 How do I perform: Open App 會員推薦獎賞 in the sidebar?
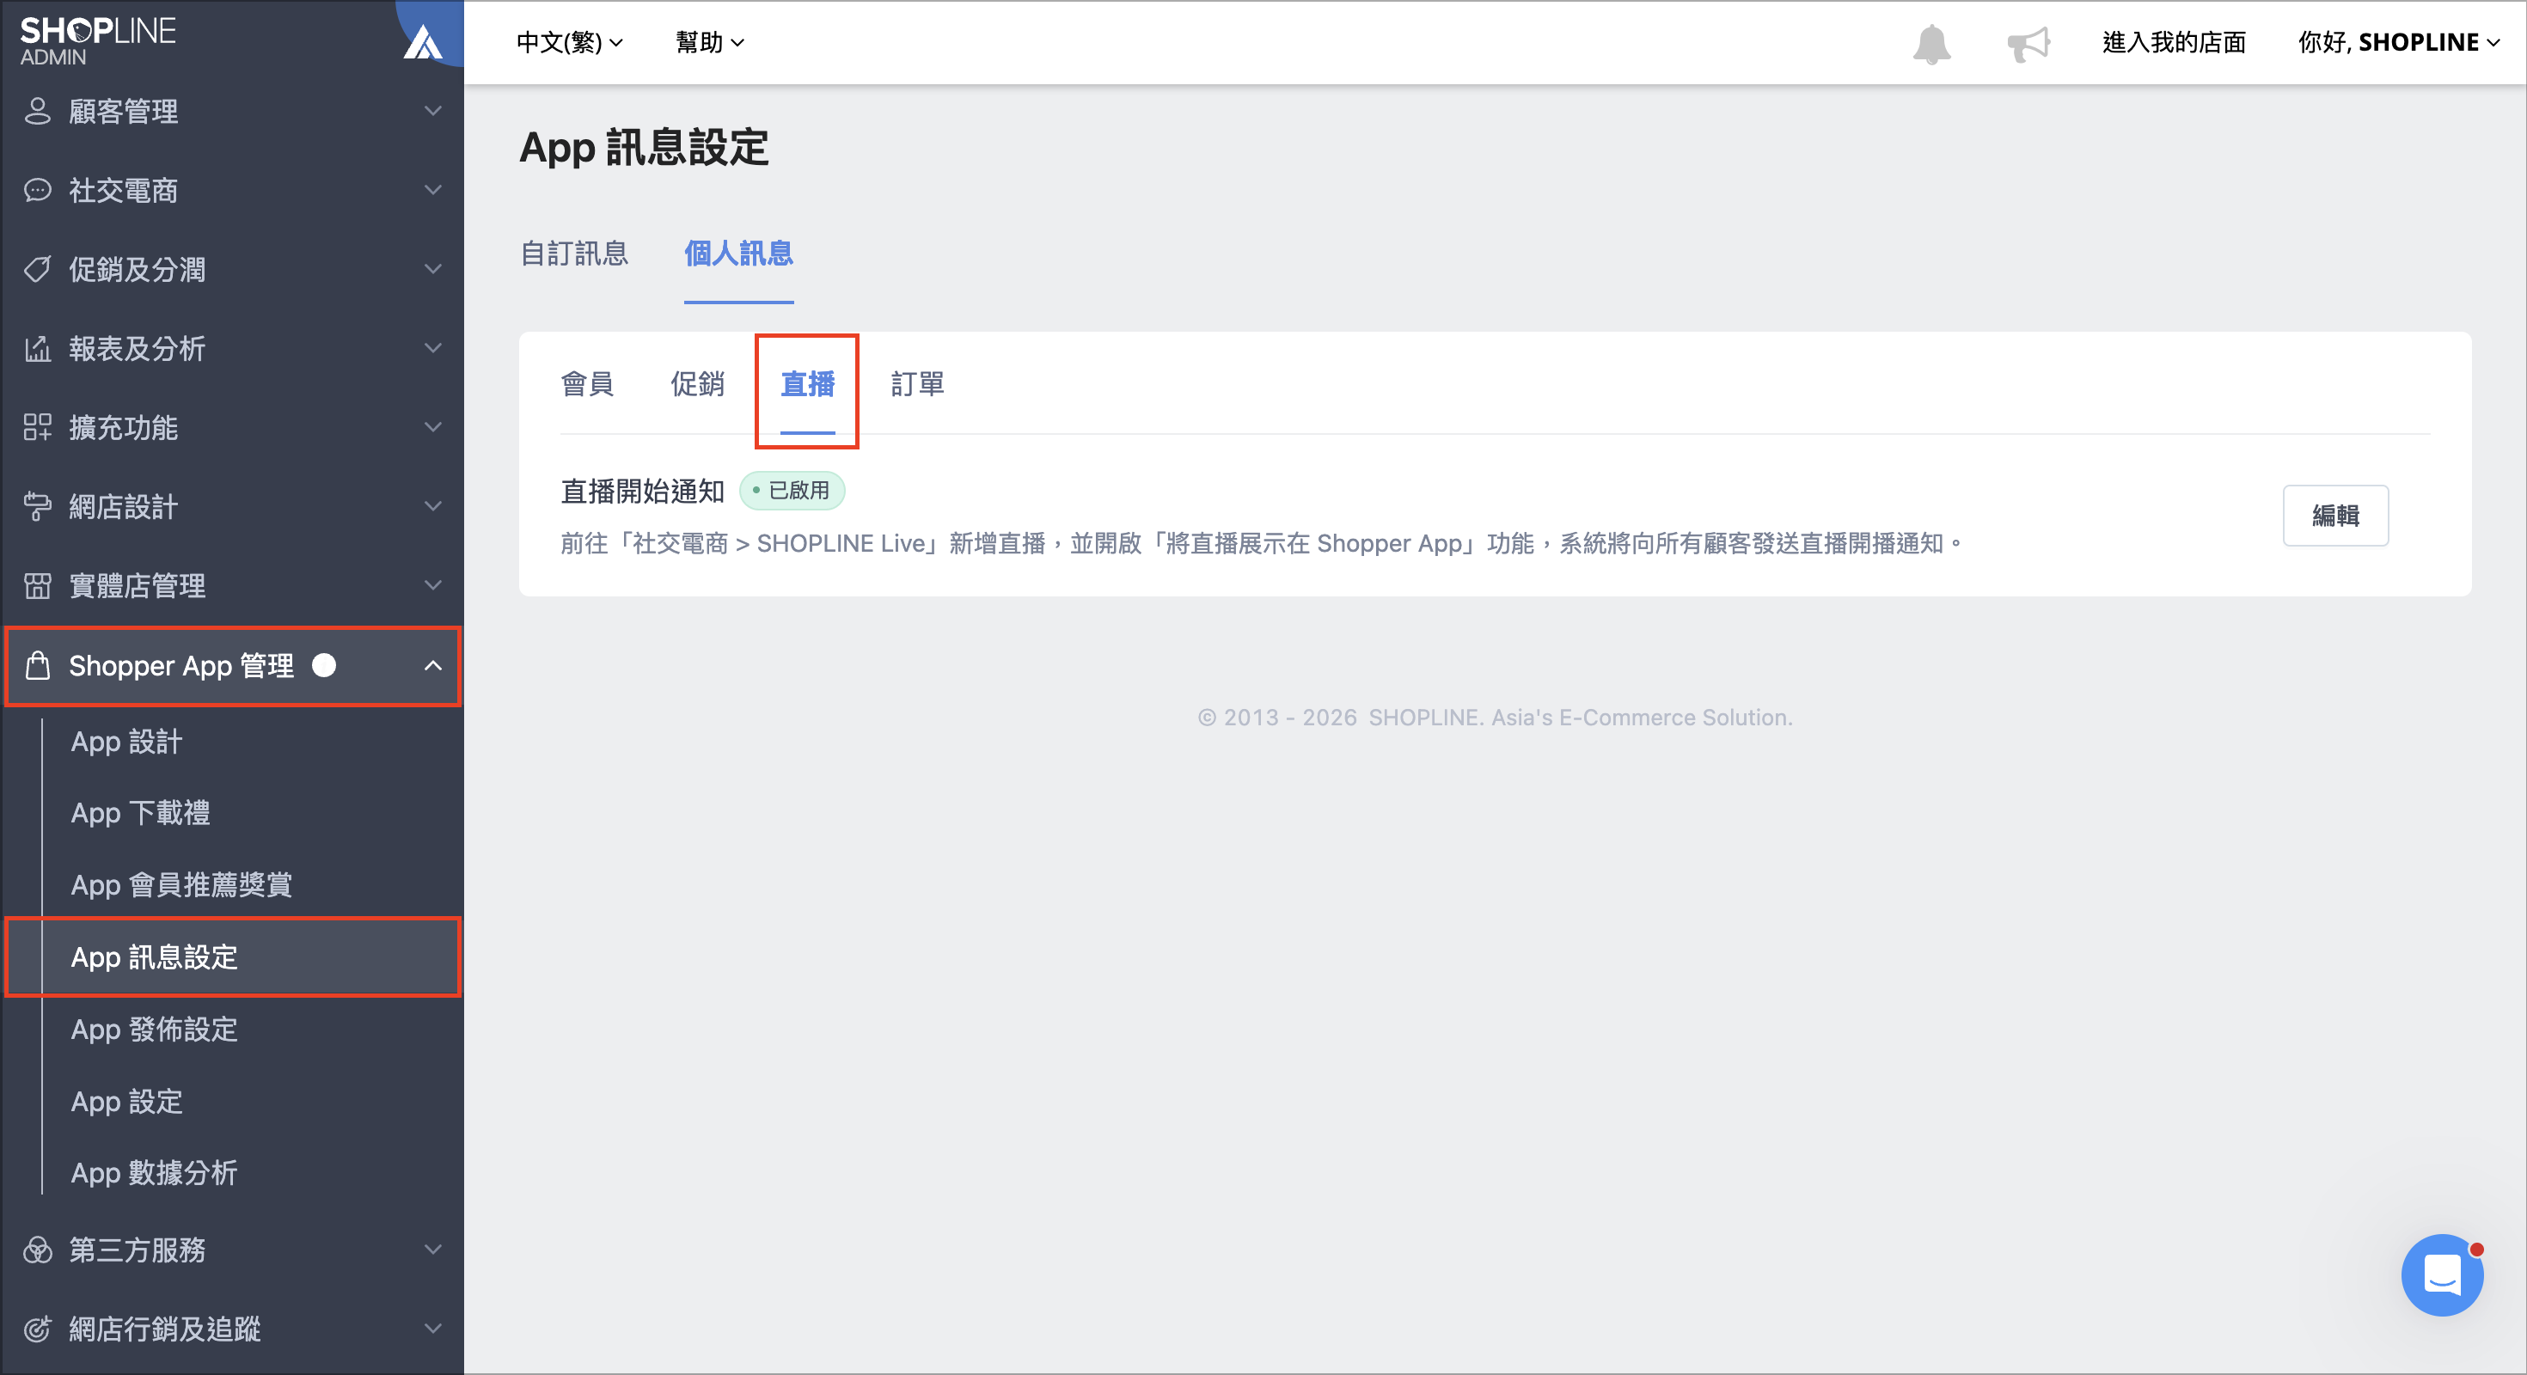(181, 884)
